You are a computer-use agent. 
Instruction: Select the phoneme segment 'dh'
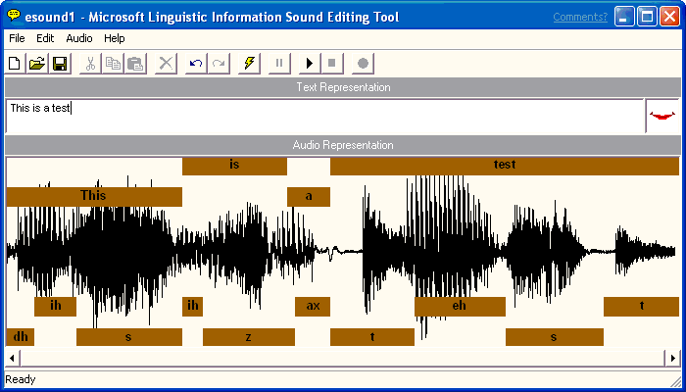coord(21,337)
